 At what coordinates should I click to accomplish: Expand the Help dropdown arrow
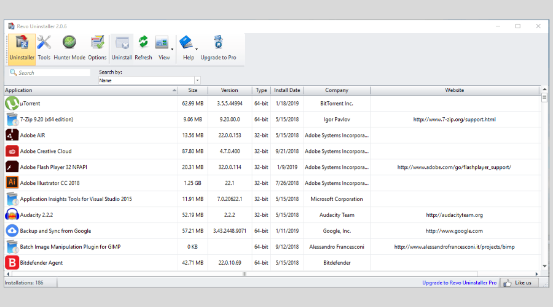coord(197,49)
